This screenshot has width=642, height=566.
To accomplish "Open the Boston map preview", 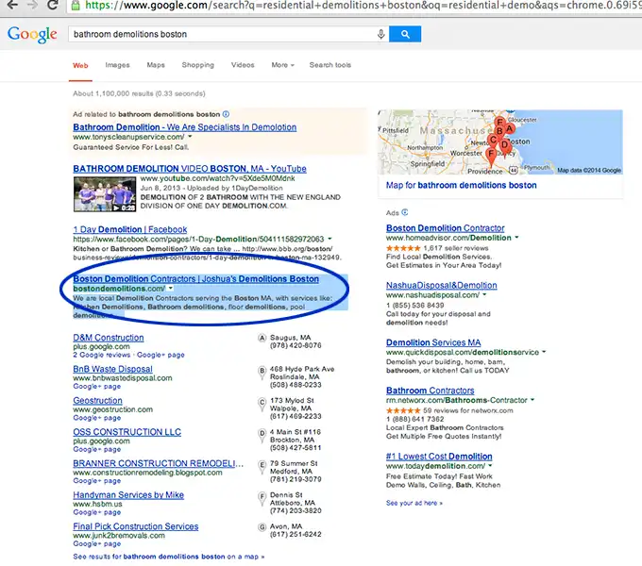I will (500, 141).
